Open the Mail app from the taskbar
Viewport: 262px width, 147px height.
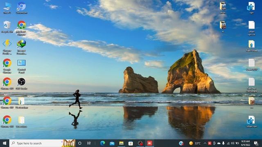click(112, 143)
